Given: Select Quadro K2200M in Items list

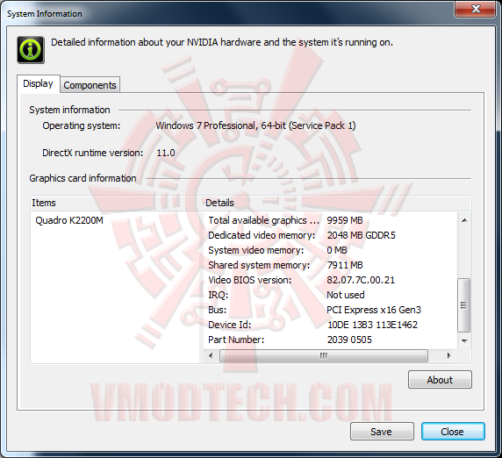Looking at the screenshot, I should (69, 220).
